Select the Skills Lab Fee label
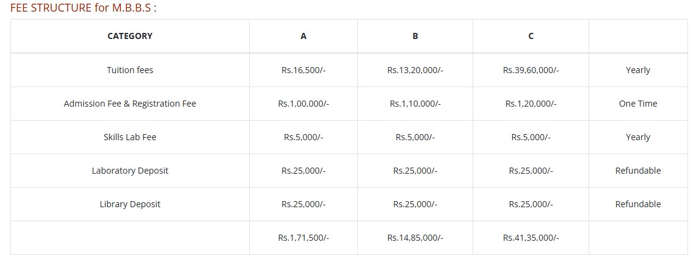The height and width of the screenshot is (259, 696). [x=130, y=137]
